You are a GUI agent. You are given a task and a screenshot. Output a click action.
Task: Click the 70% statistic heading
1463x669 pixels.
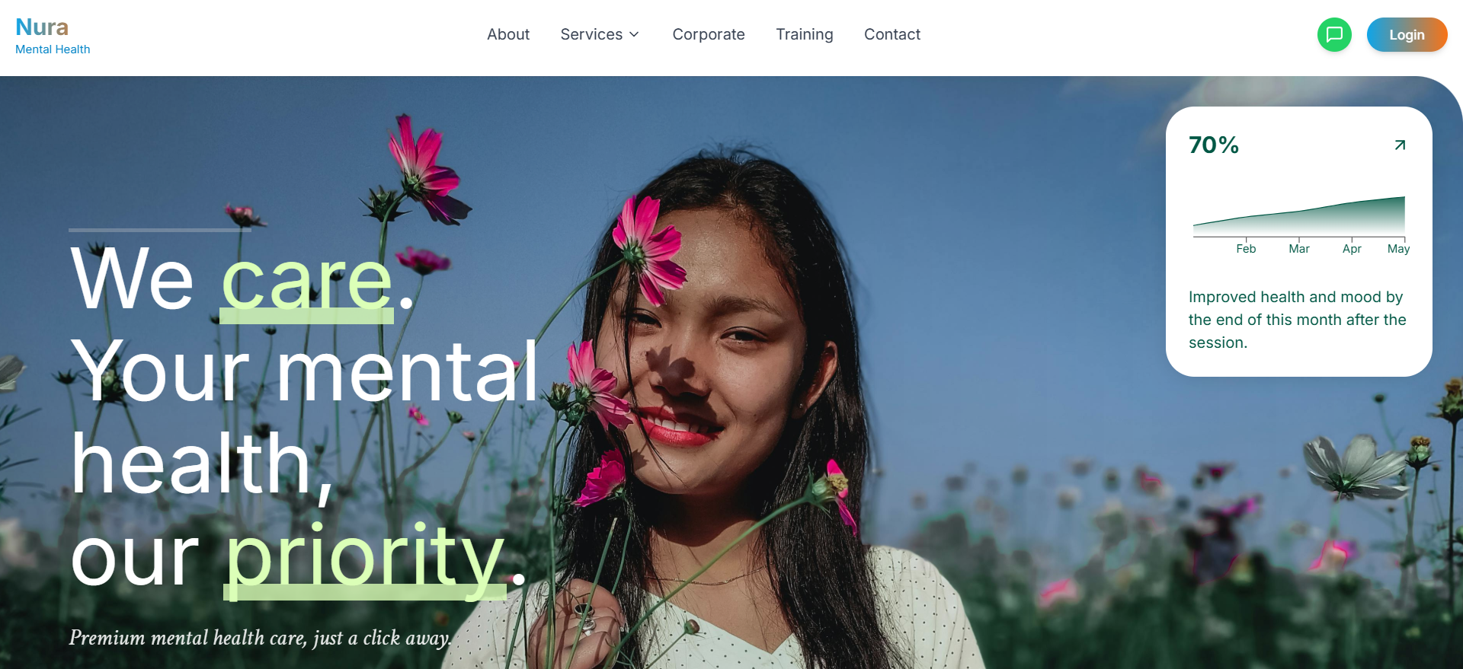click(x=1214, y=145)
